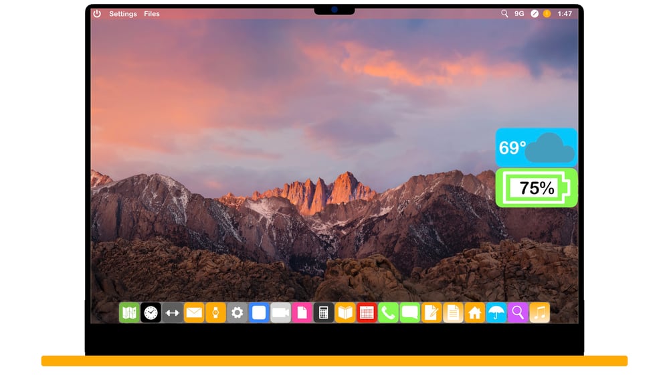Open the blue rounded-square app in the dock
This screenshot has width=669, height=376.
point(259,313)
